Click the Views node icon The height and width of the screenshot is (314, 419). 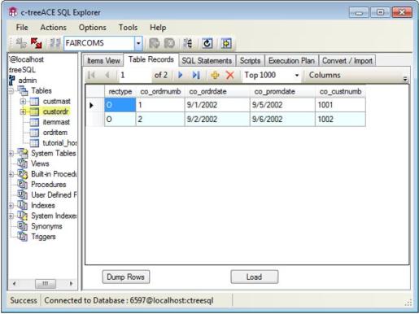coord(23,164)
